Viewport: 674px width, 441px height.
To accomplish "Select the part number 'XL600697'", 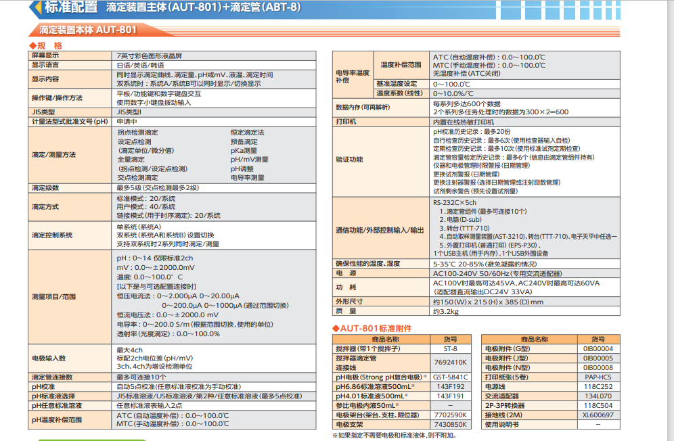I will (598, 415).
